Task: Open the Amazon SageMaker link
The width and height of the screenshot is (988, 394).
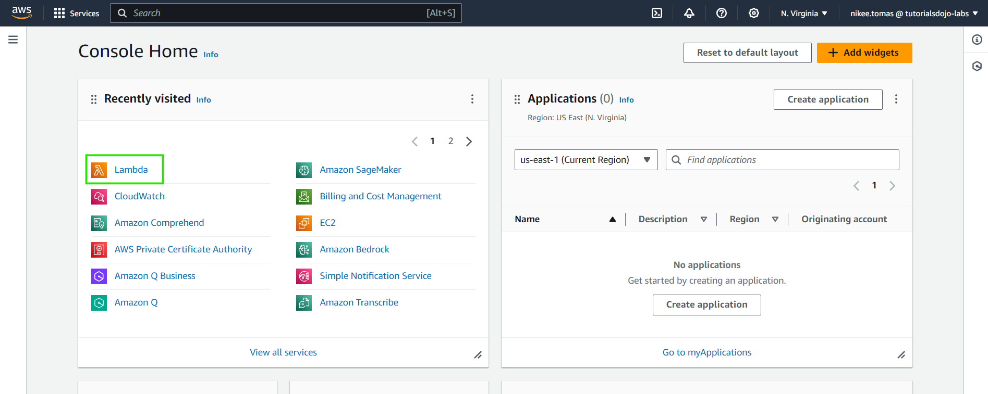Action: click(360, 170)
